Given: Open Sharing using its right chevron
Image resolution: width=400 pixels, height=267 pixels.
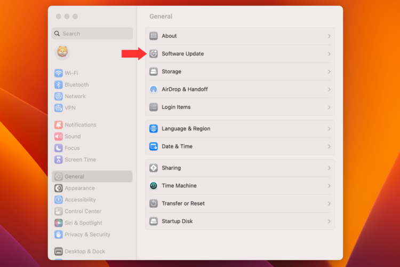Looking at the screenshot, I should pos(329,168).
